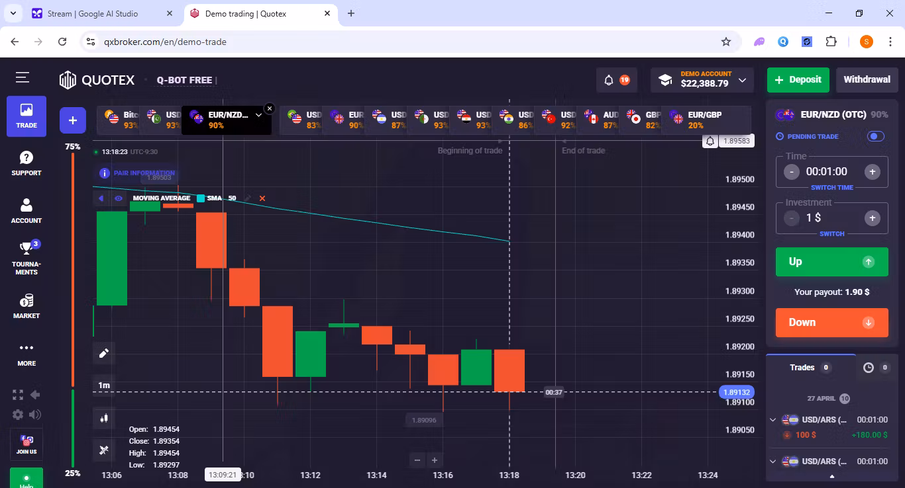
Task: Open the notifications bell showing 19 alerts
Action: click(610, 79)
